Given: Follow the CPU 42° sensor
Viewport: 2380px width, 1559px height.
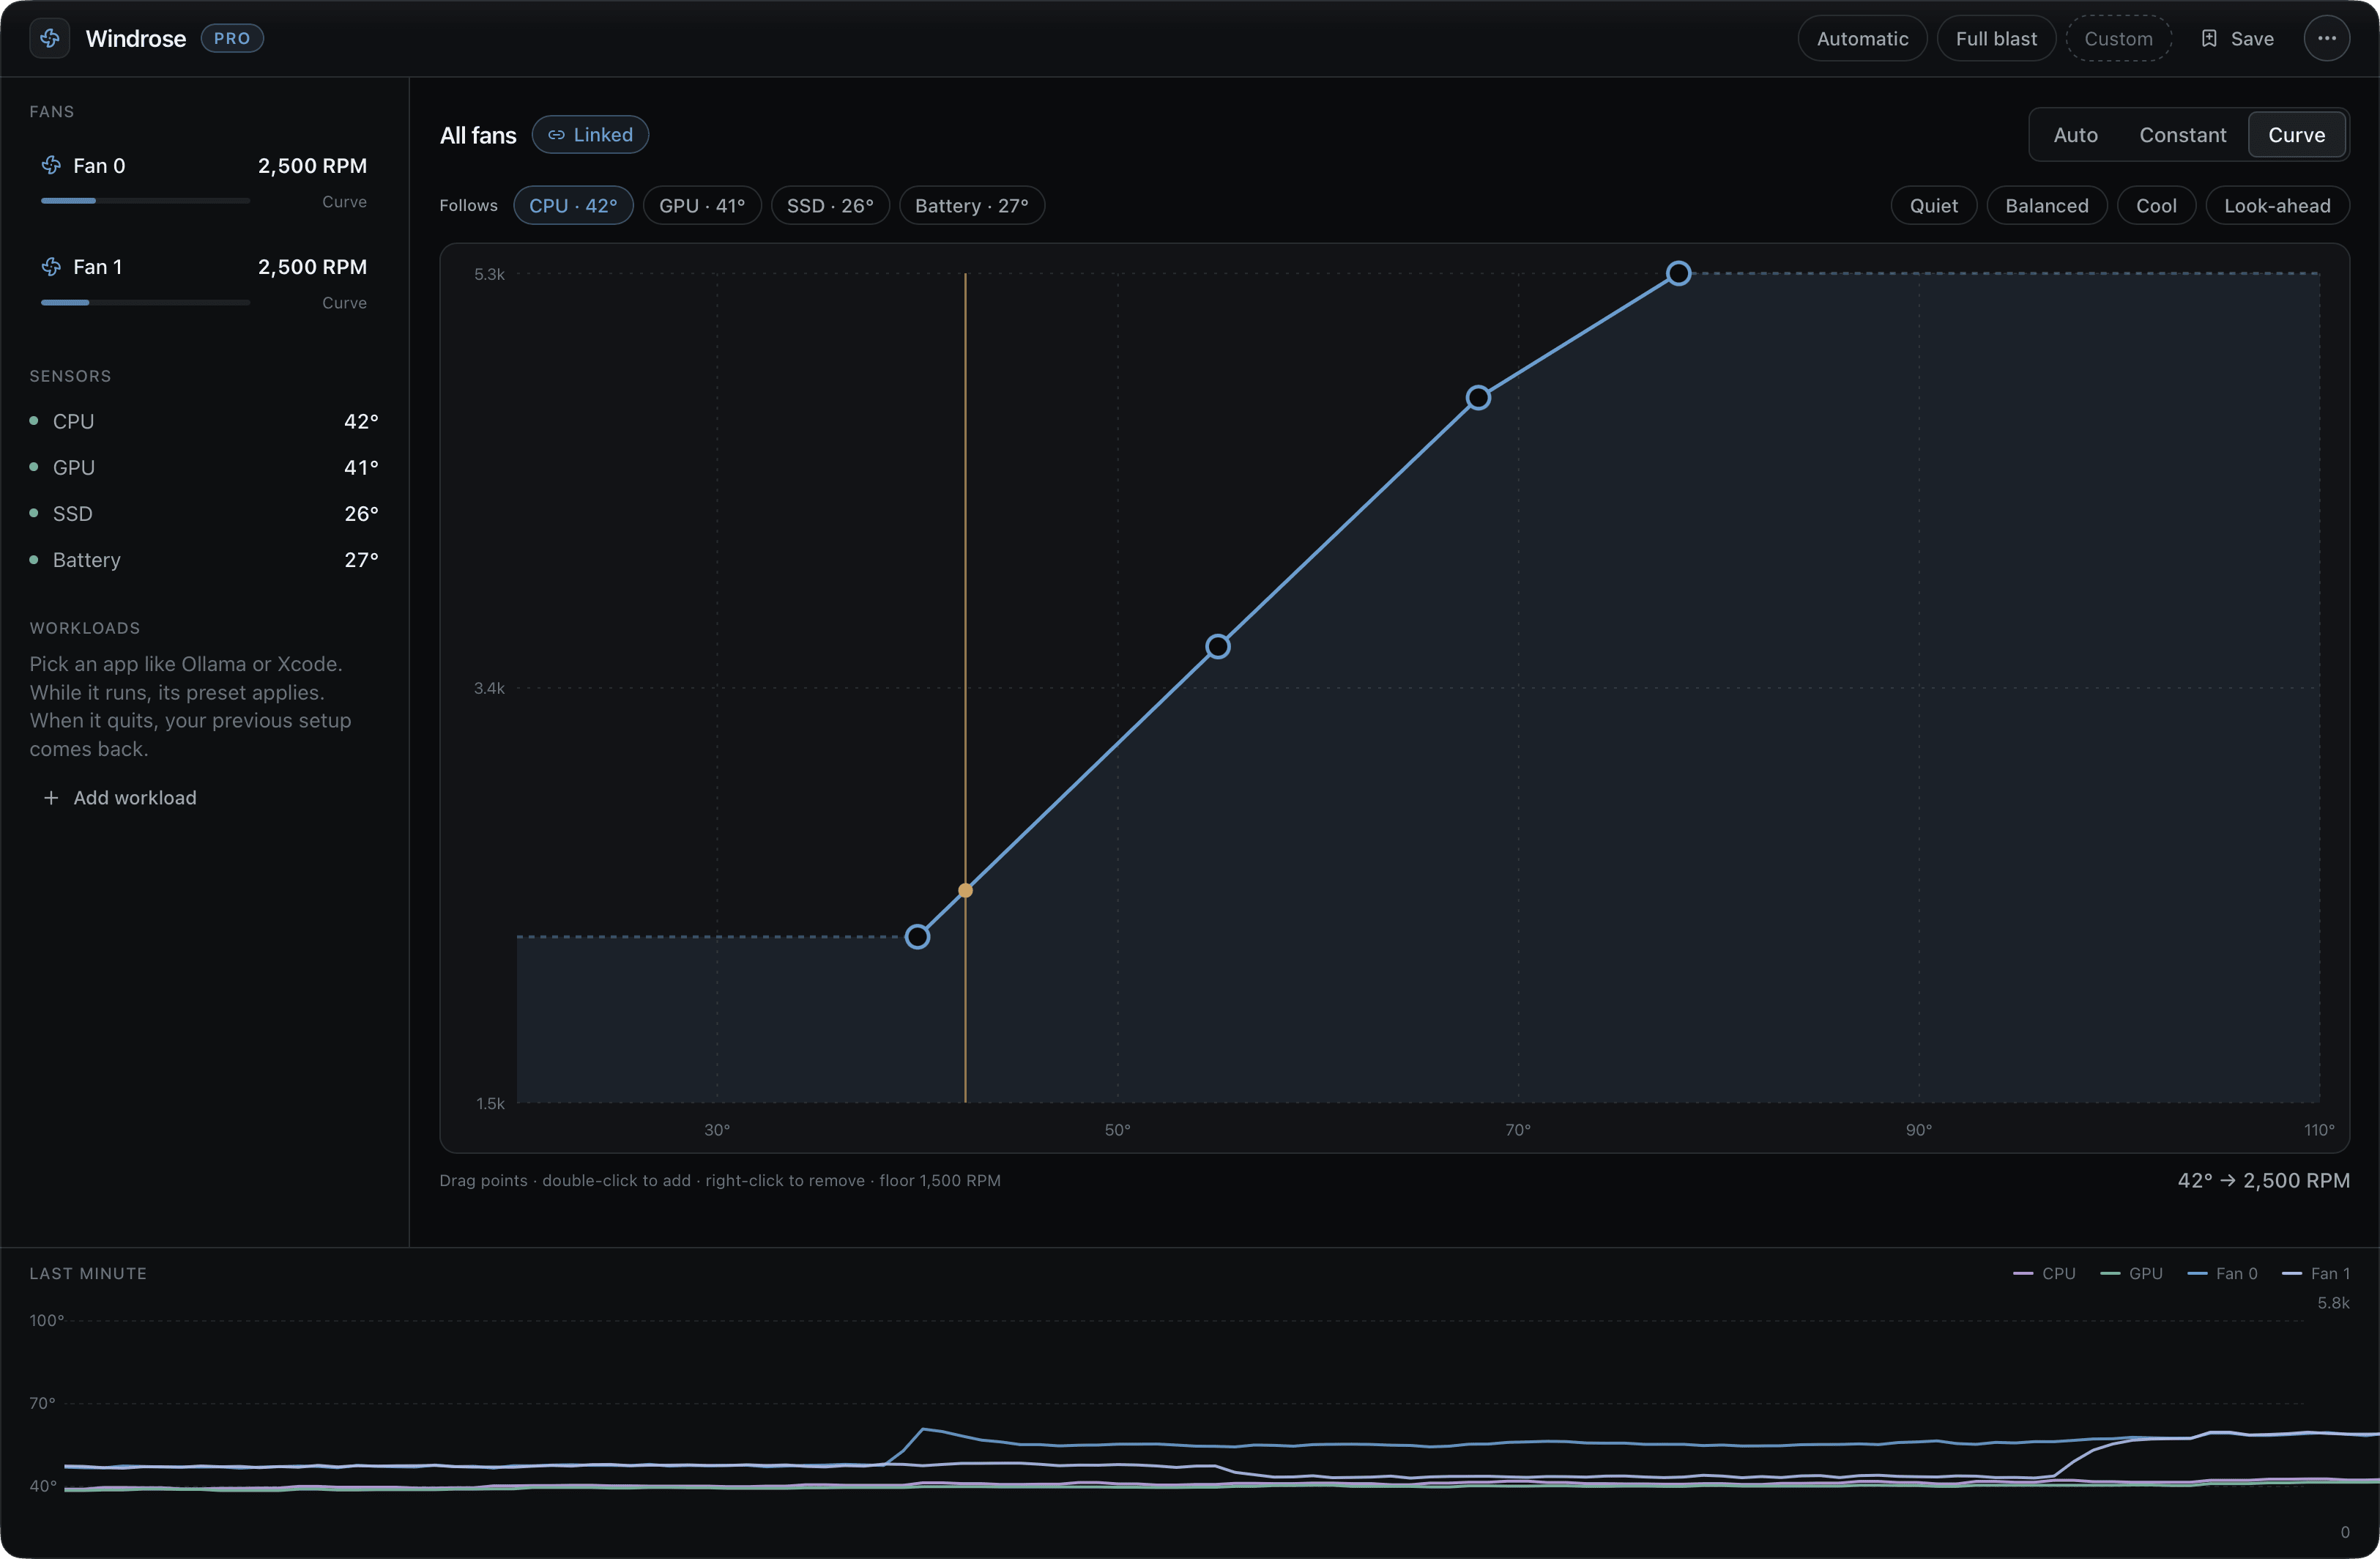Looking at the screenshot, I should [x=573, y=205].
